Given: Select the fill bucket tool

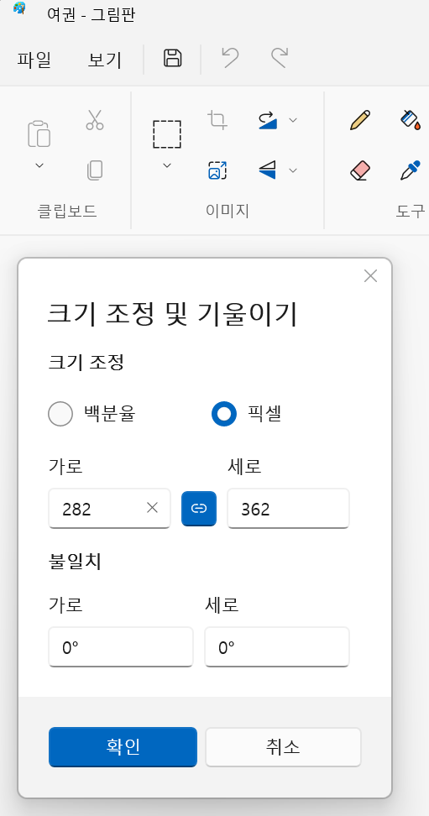Looking at the screenshot, I should [x=411, y=120].
